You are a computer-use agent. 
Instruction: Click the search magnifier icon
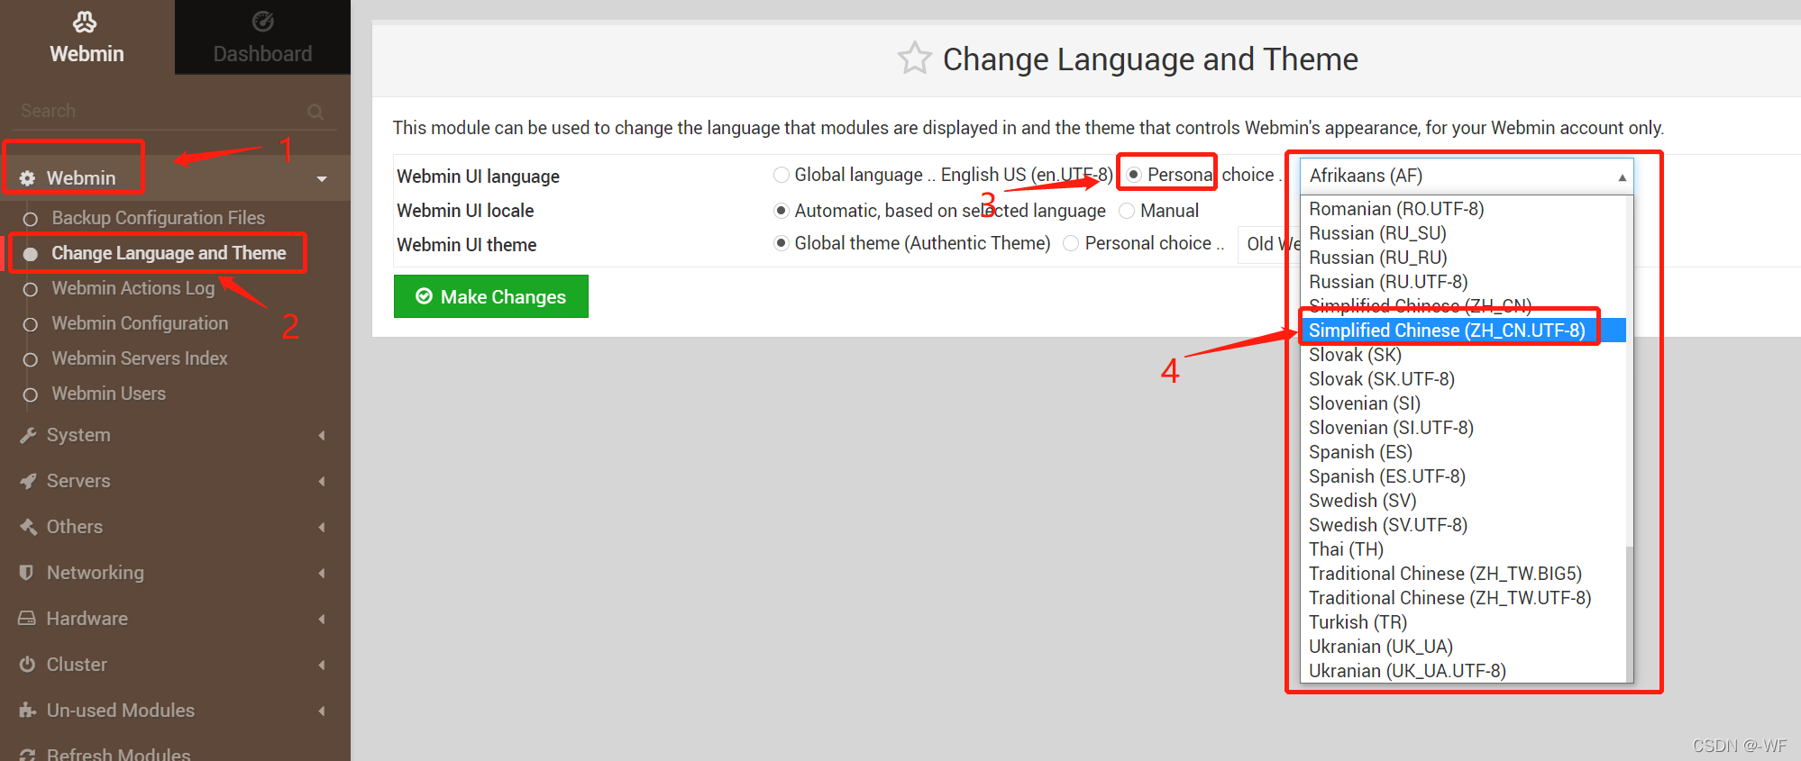pyautogui.click(x=315, y=112)
